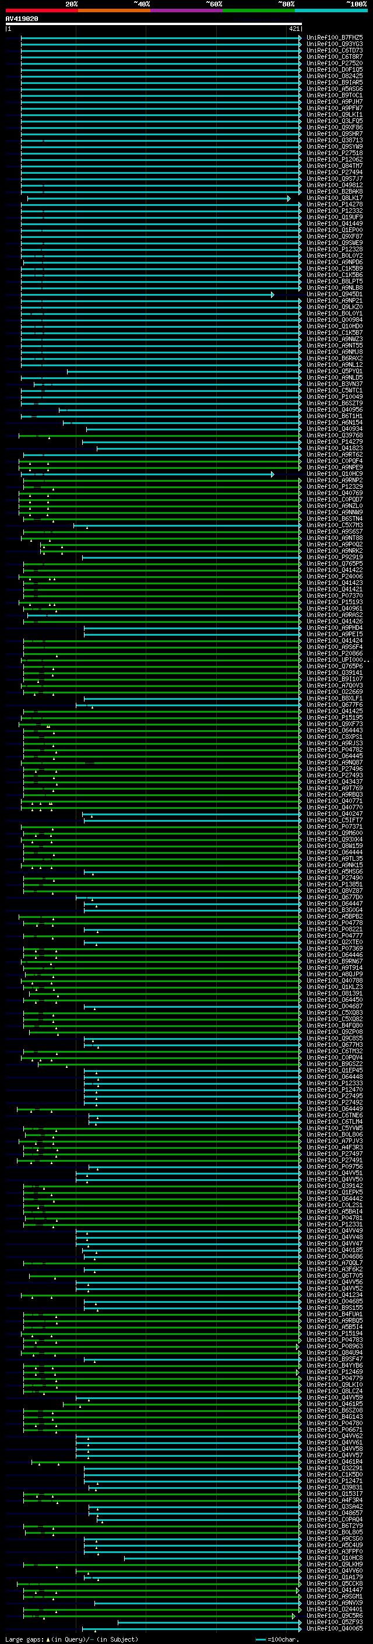Click the green ~80% identity color band

[x=259, y=10]
